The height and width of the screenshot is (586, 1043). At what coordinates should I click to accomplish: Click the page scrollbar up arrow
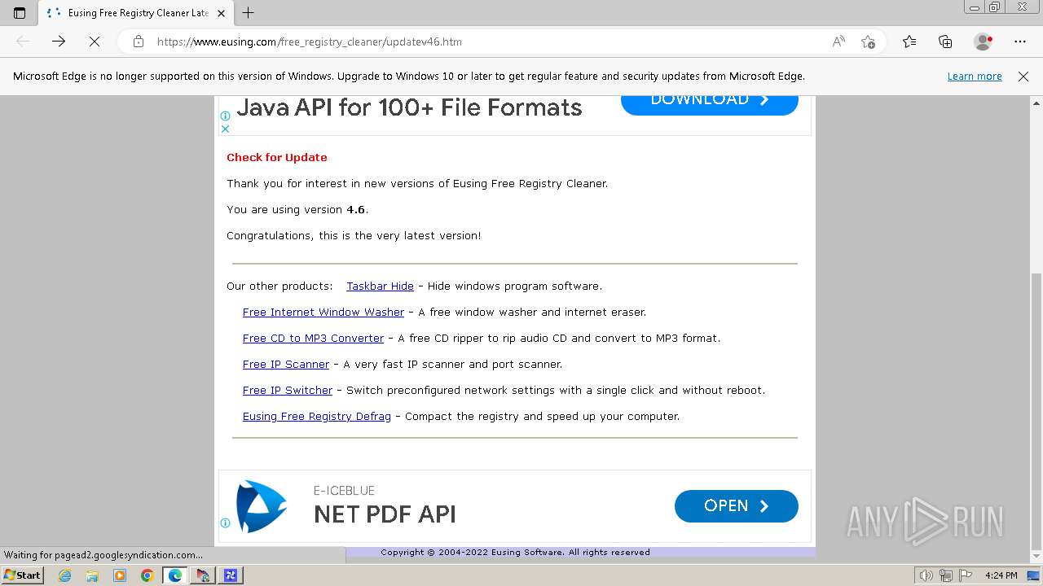point(1036,103)
